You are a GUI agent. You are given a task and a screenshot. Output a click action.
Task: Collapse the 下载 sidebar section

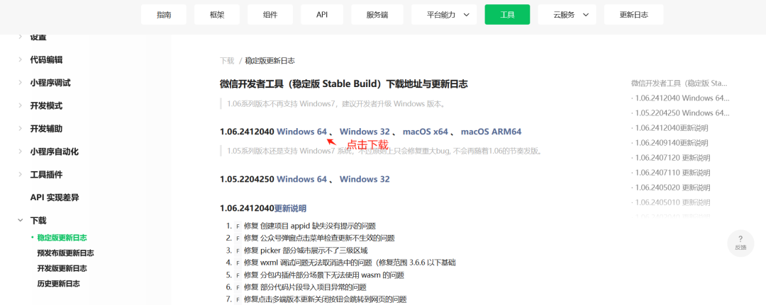38,220
